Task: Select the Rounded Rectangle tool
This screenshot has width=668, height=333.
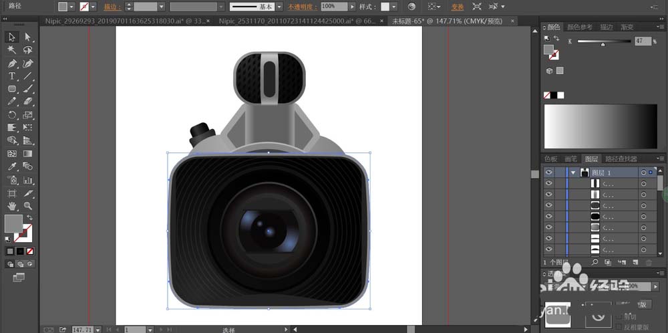Action: click(12, 89)
